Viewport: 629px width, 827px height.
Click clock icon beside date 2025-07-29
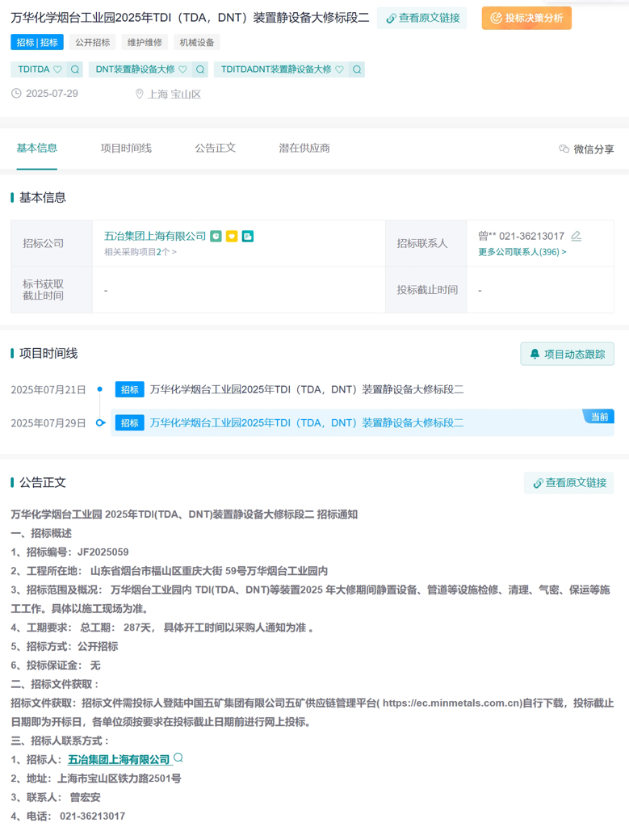(17, 94)
